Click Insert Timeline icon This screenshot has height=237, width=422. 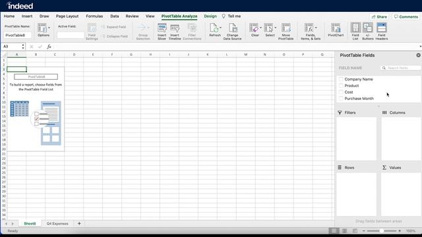tap(175, 28)
